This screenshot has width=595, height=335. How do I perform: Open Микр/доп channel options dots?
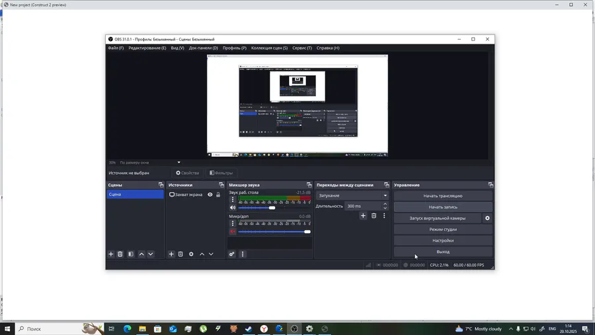click(x=233, y=223)
